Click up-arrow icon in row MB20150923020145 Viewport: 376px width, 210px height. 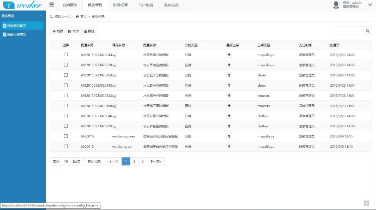(229, 85)
